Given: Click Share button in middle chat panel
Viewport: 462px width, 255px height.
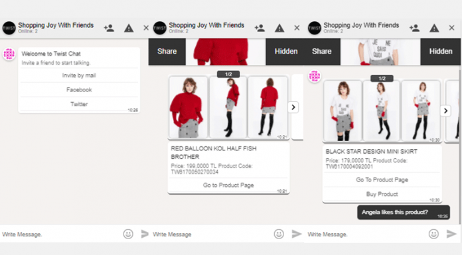Looking at the screenshot, I should point(167,52).
